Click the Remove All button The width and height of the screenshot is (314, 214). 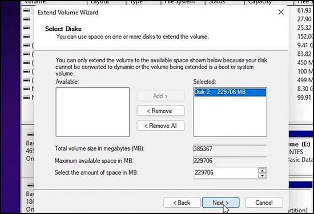click(160, 126)
